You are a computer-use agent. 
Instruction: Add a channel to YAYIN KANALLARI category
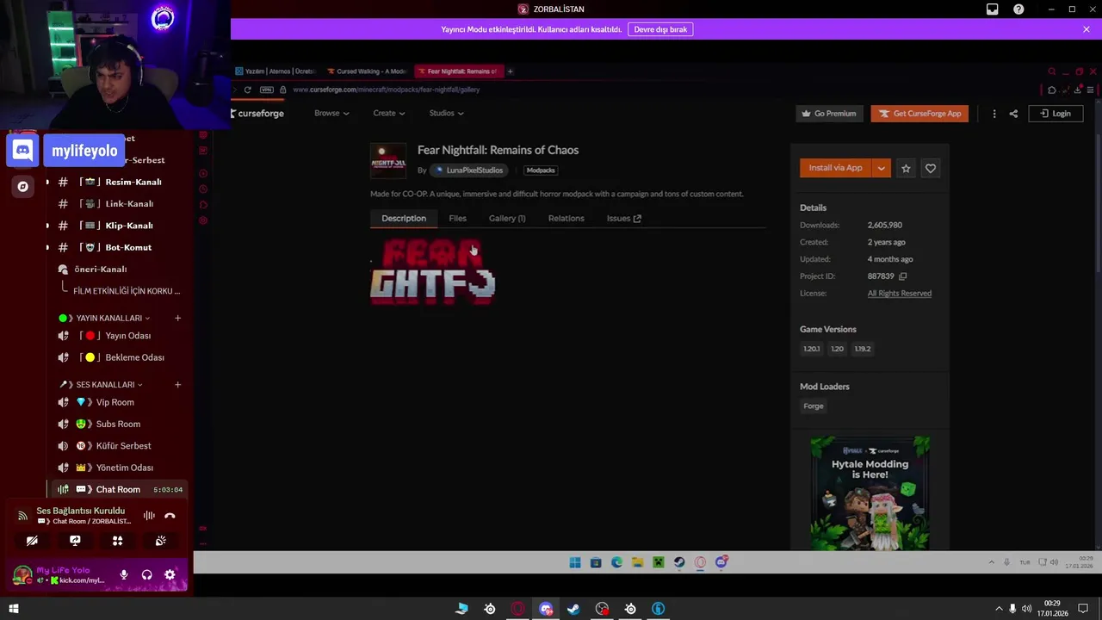click(x=177, y=319)
